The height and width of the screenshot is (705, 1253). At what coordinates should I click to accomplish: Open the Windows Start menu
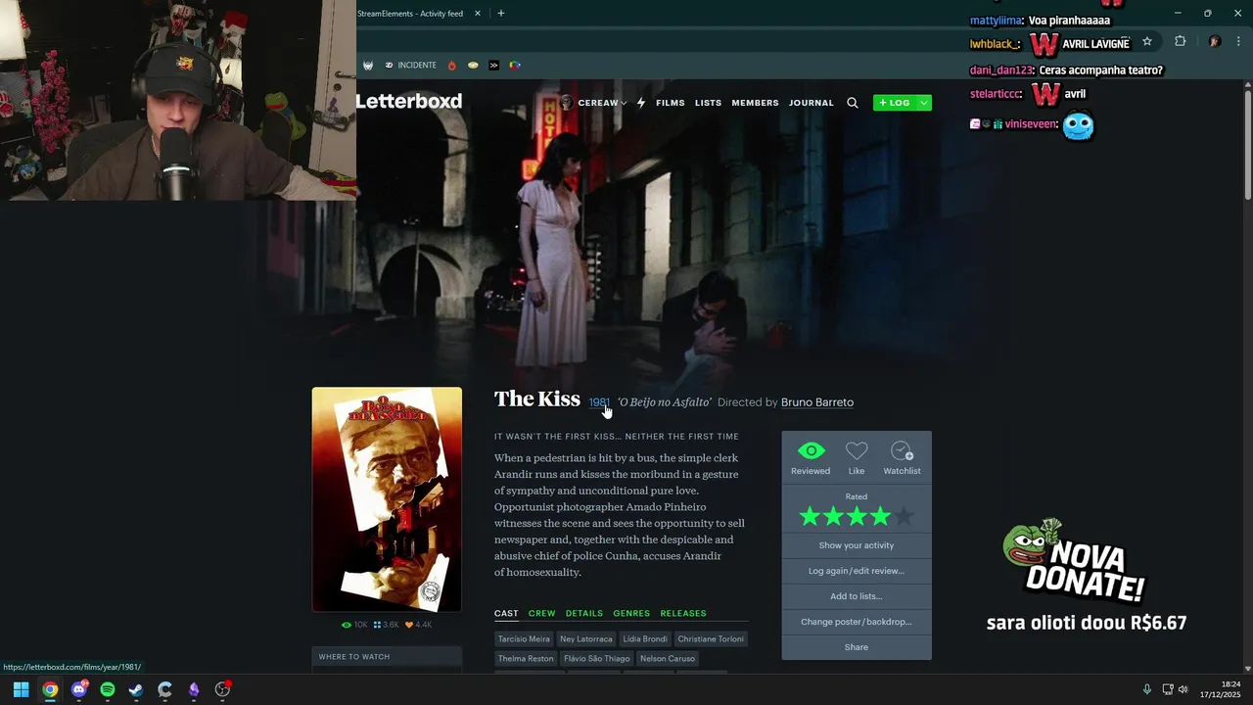point(21,689)
